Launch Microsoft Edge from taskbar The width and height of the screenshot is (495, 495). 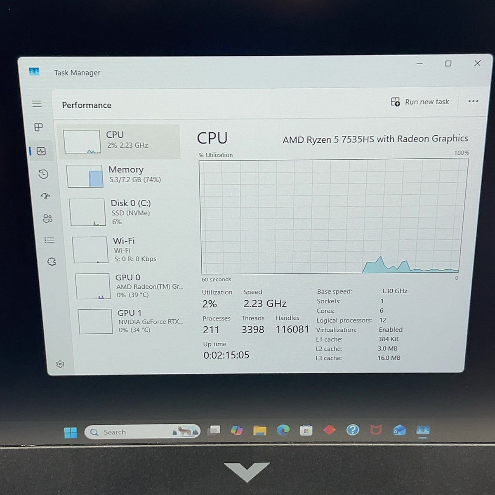[283, 430]
